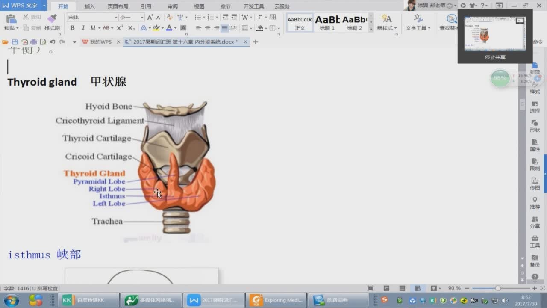Screen dimensions: 547x308
Task: Save document with floppy disk icon
Action: click(15, 42)
